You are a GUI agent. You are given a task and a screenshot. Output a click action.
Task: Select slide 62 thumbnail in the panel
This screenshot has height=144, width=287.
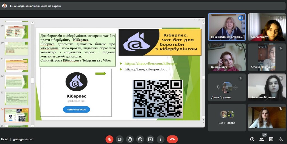tap(17, 82)
